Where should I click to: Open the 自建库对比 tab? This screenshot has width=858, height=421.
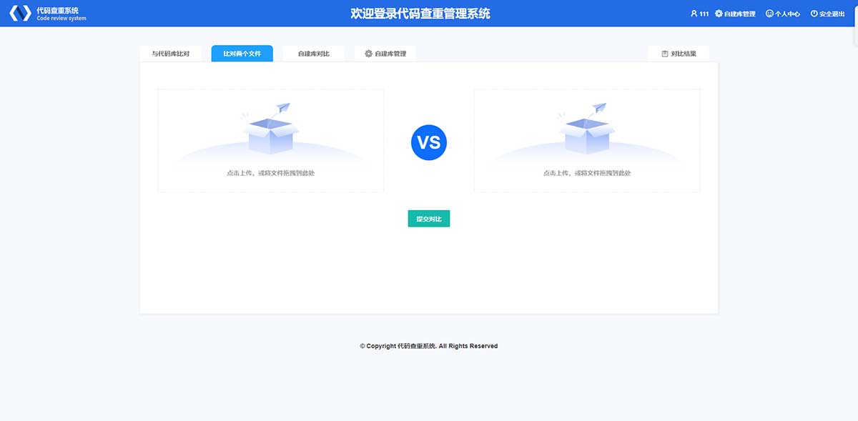click(x=313, y=54)
